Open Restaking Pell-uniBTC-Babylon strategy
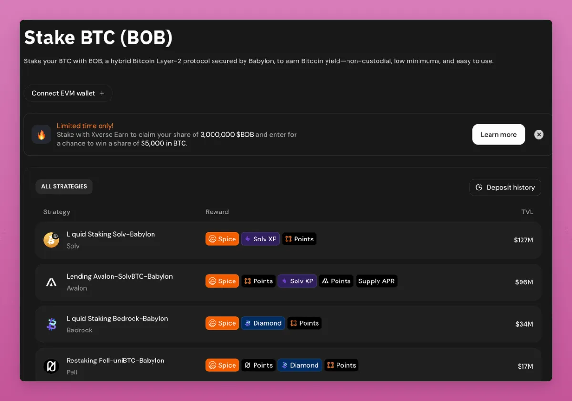 tap(115, 361)
